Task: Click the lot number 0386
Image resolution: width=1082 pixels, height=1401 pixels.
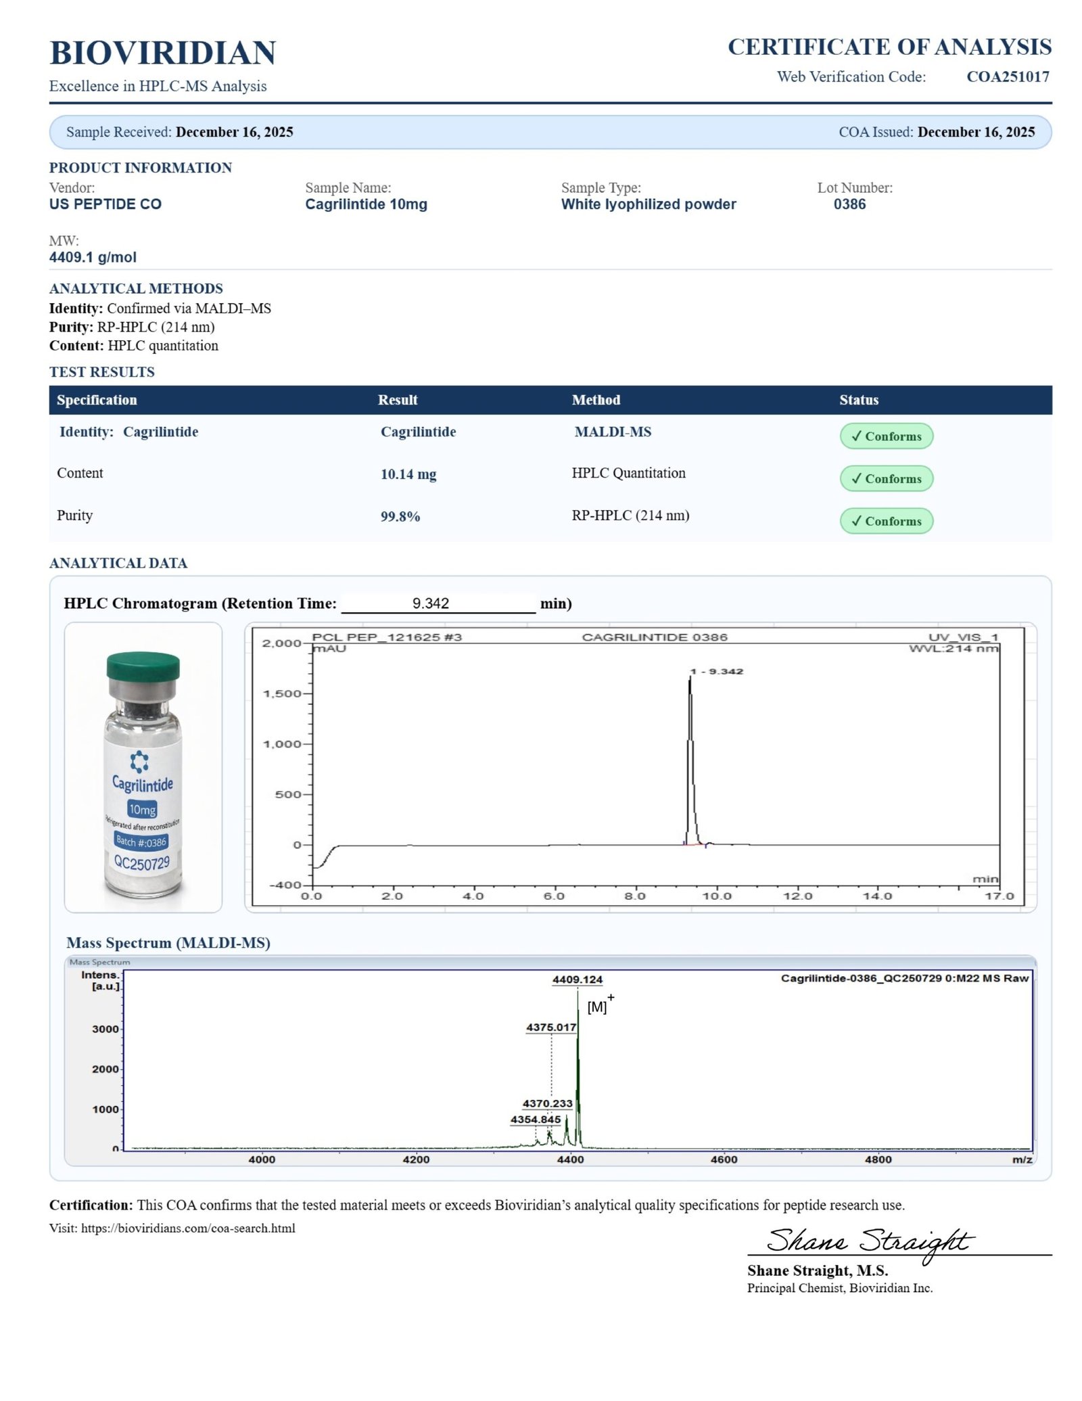Action: [x=849, y=204]
